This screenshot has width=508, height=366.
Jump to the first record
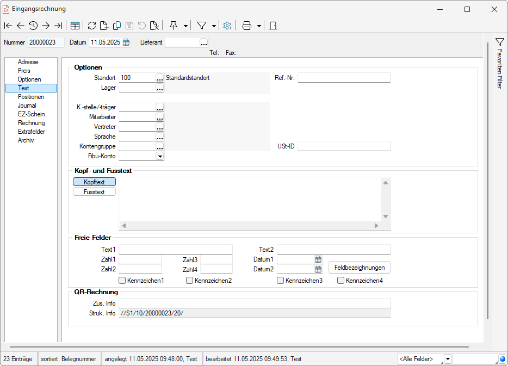click(x=8, y=26)
